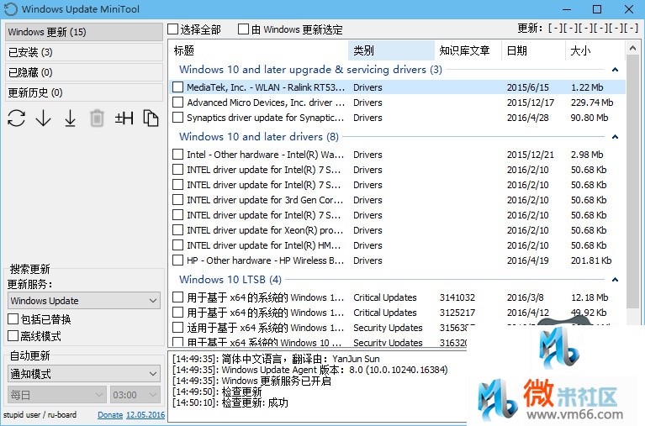Open the 更新历史 (0) tab

tap(84, 92)
